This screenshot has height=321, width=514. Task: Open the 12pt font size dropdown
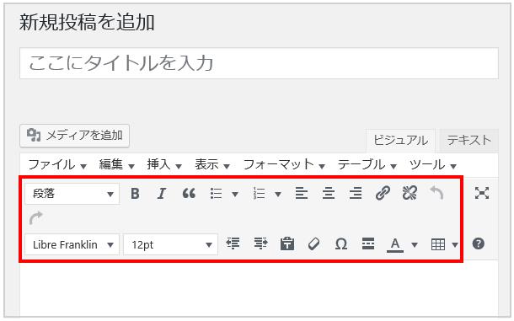coord(171,244)
